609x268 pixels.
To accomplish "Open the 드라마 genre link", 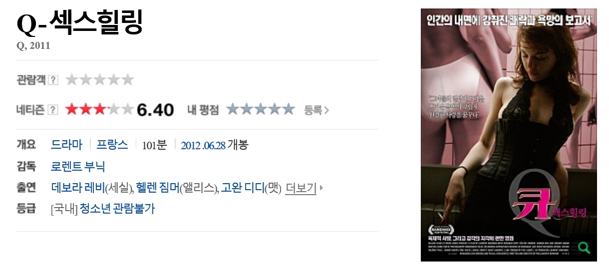I will click(x=66, y=145).
